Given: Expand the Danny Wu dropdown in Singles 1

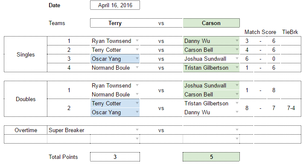Looking at the screenshot, I should click(x=237, y=41).
